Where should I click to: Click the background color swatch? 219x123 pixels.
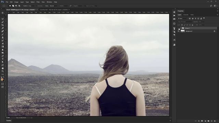pos(3,81)
